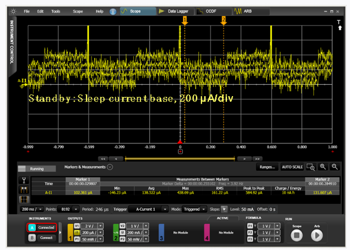This screenshot has width=350, height=250.
Task: Jump far left with the << button
Action: coord(103,159)
